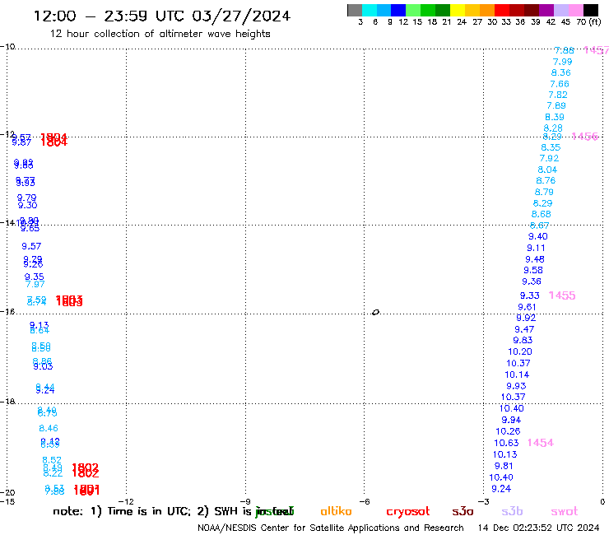Click the '8.36' wave height value
Screen dimensions: 609x535
click(x=560, y=72)
